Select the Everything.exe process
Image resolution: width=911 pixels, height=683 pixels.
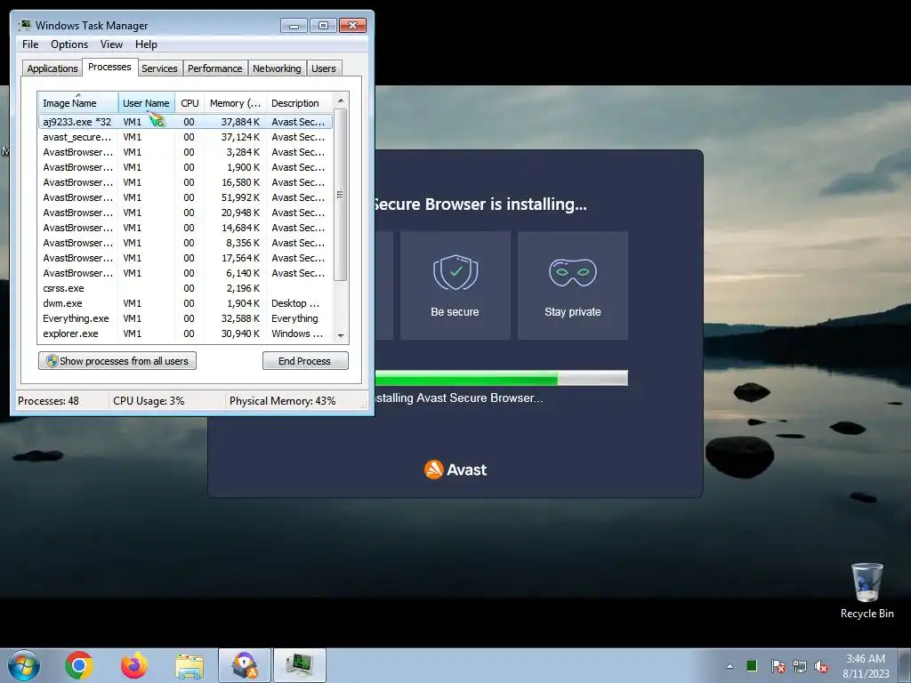pos(185,318)
